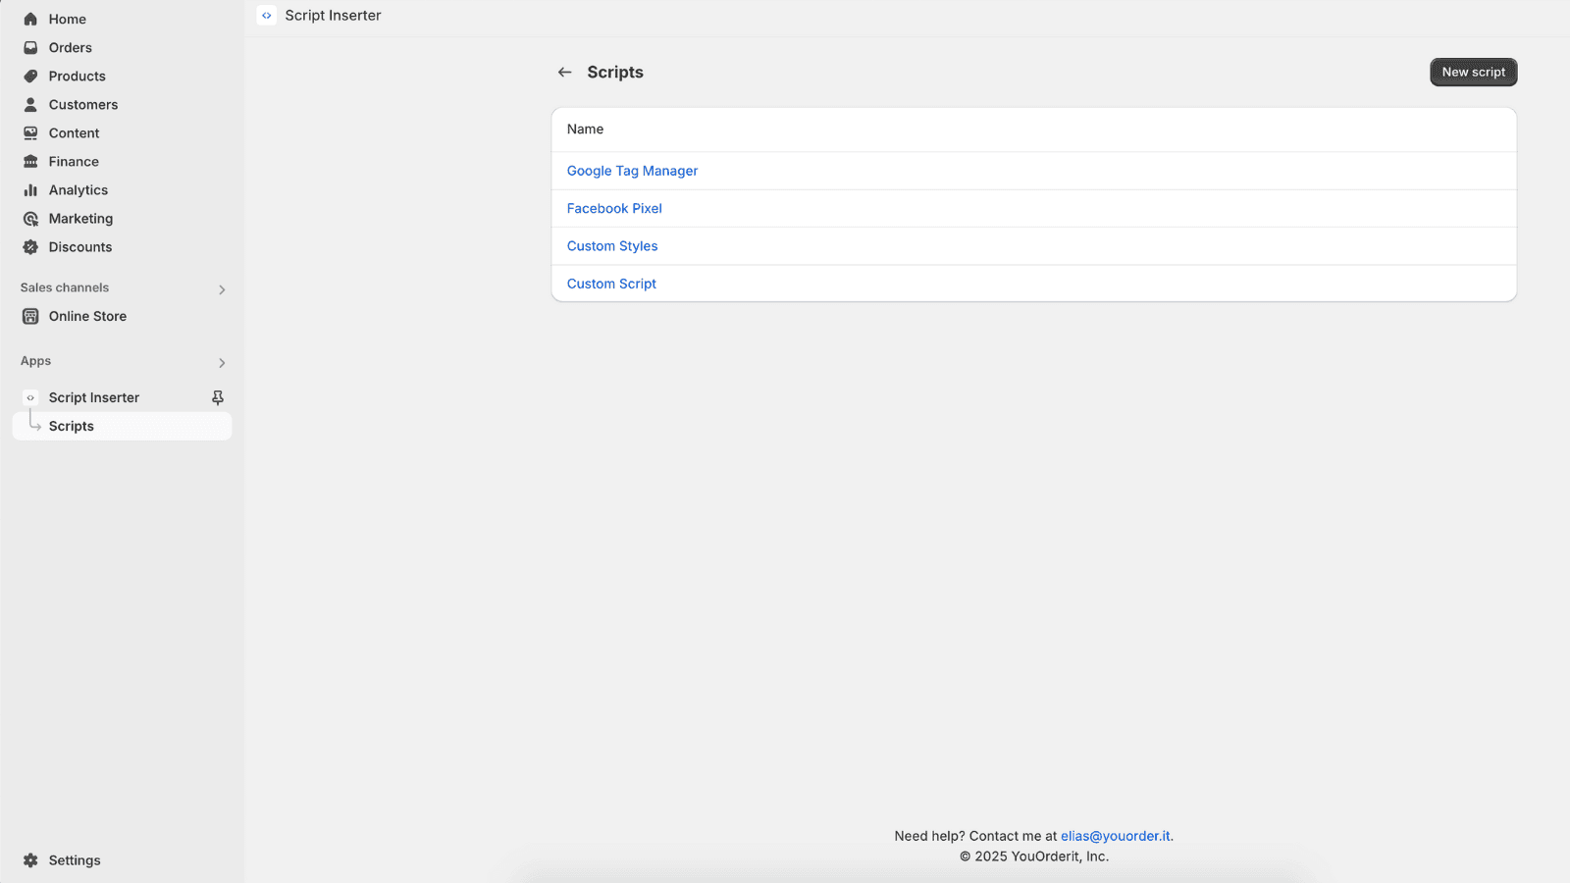The image size is (1570, 883).
Task: Expand the Apps section
Action: click(x=222, y=362)
